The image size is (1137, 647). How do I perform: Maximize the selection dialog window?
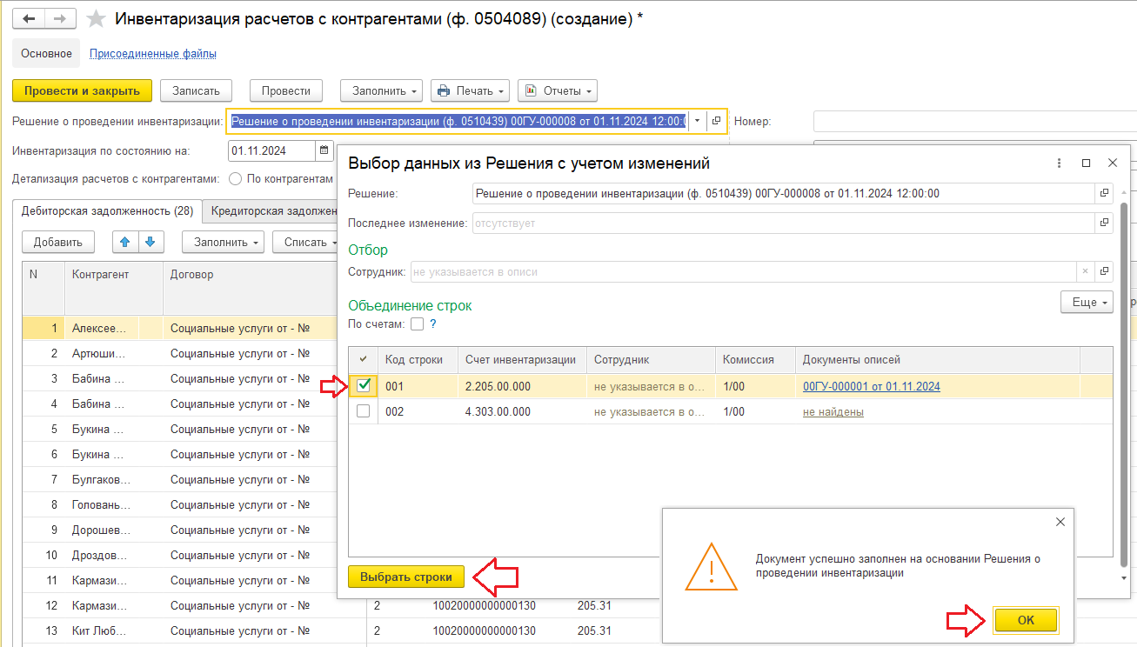[1086, 163]
